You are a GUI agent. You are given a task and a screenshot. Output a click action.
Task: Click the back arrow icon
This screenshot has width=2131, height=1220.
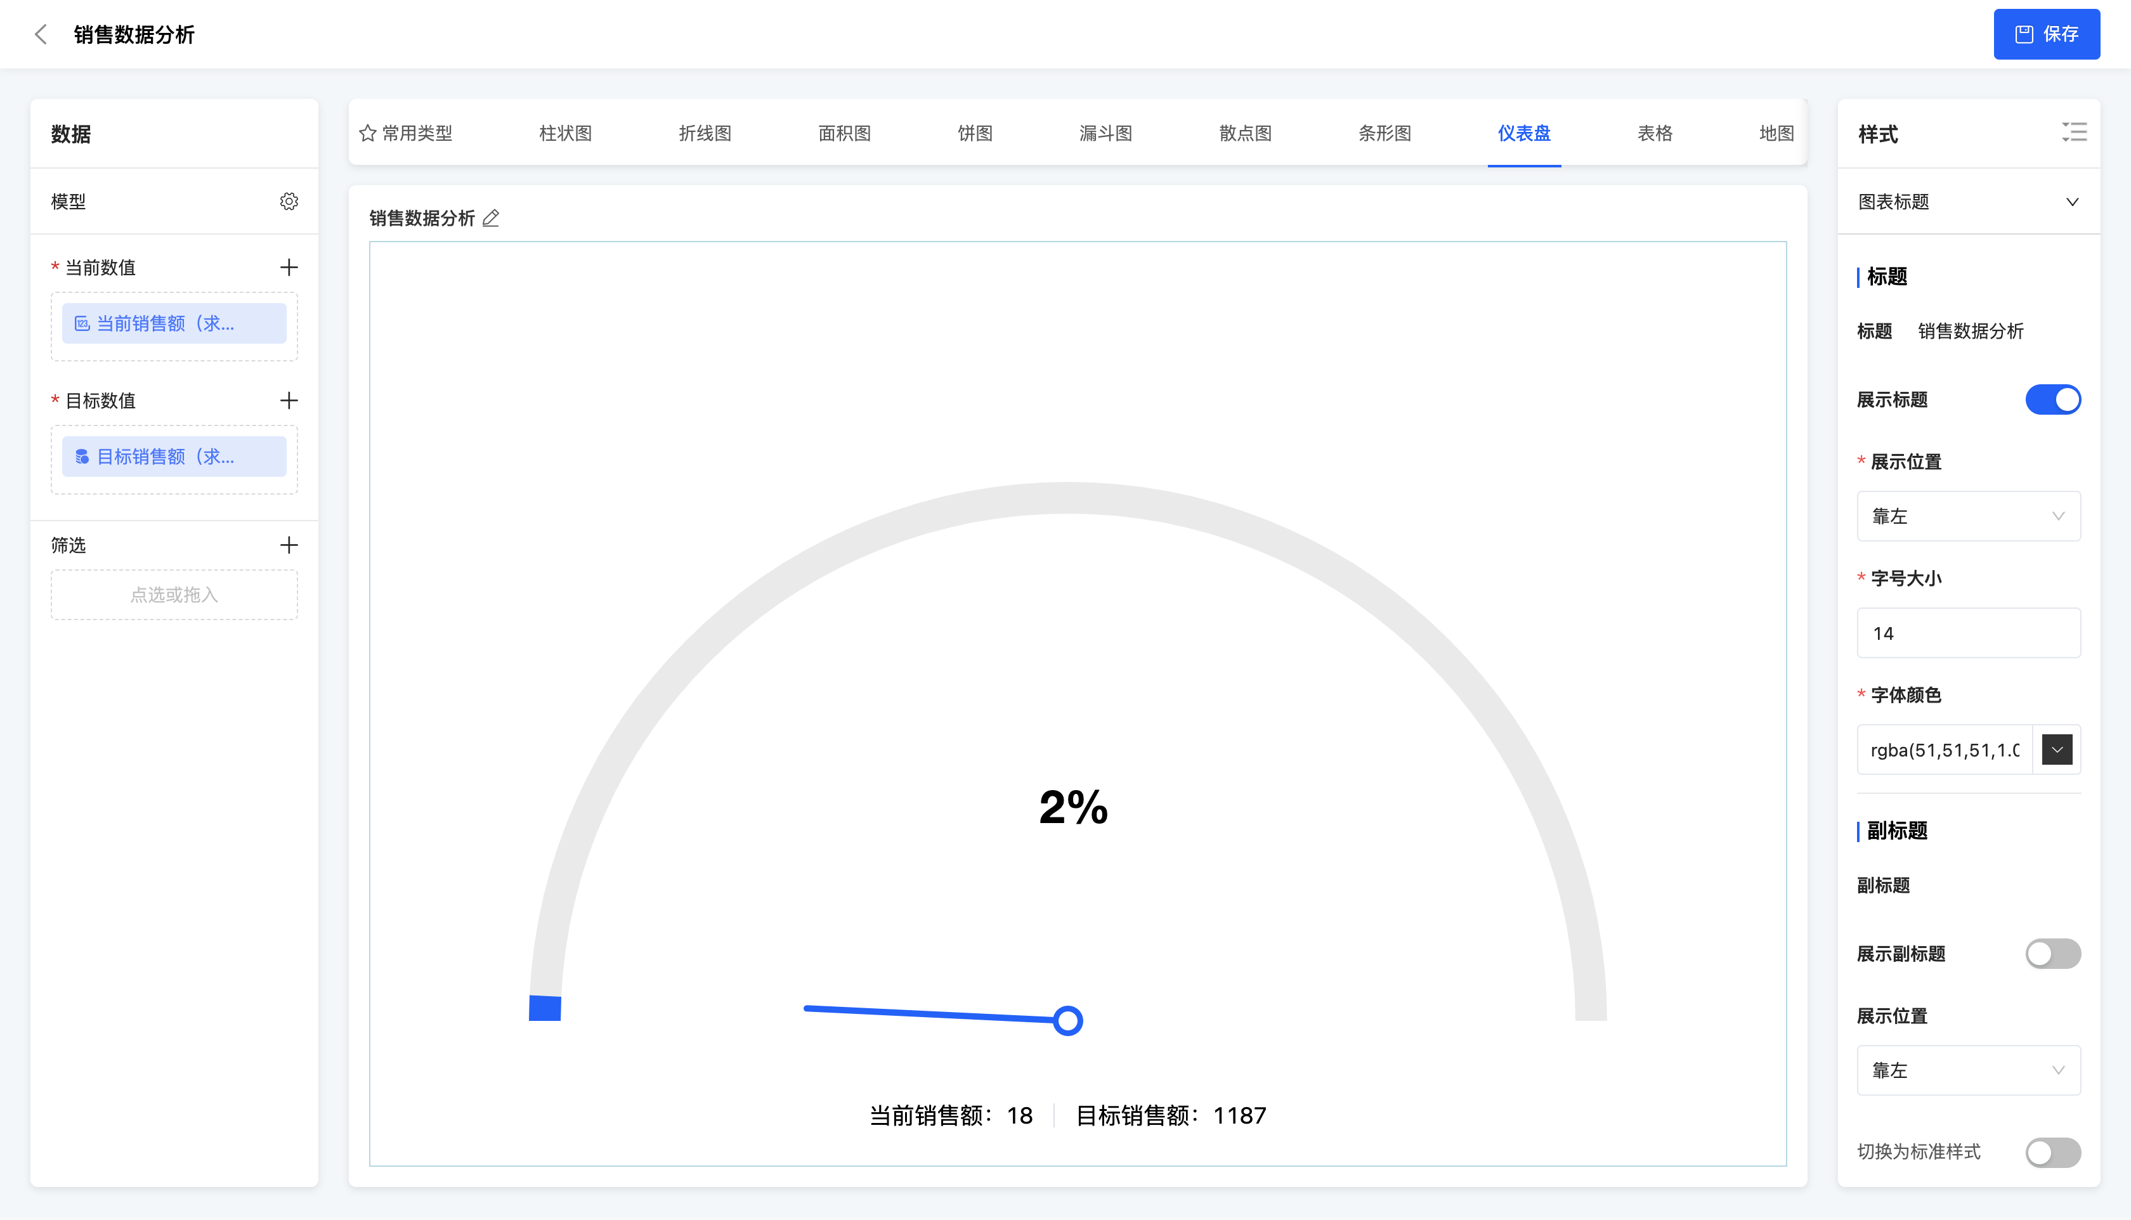[40, 34]
